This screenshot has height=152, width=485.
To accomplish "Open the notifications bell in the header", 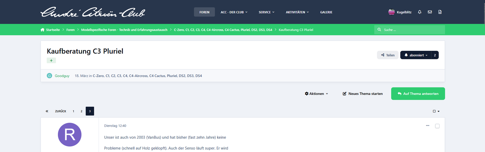I will pyautogui.click(x=420, y=12).
